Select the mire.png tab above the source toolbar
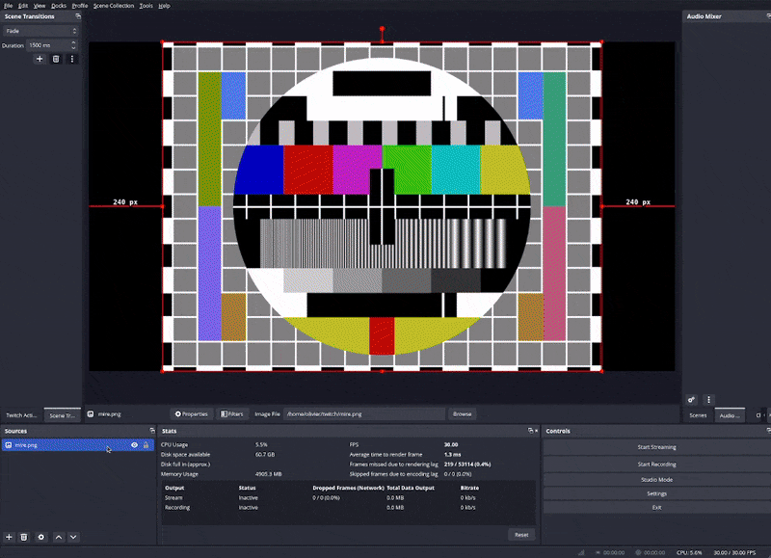Screen dimensions: 771x558 pos(108,413)
